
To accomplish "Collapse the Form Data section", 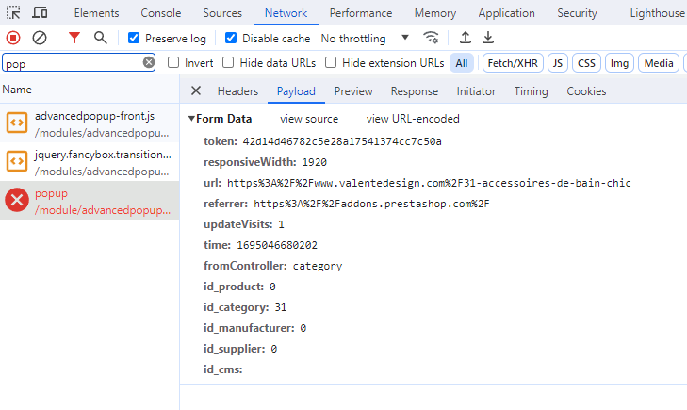I will (x=191, y=118).
